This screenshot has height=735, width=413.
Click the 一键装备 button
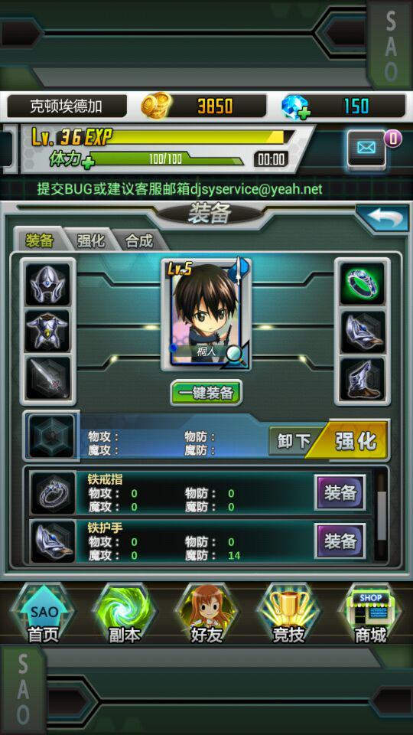click(206, 392)
